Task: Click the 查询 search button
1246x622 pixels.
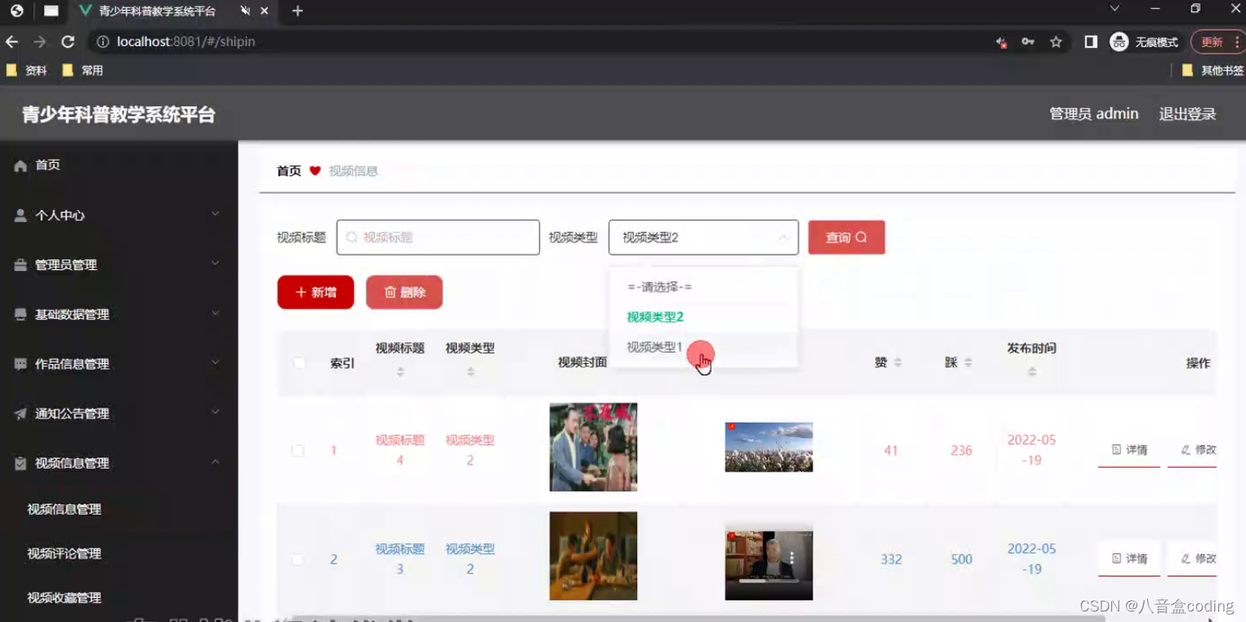Action: (846, 238)
